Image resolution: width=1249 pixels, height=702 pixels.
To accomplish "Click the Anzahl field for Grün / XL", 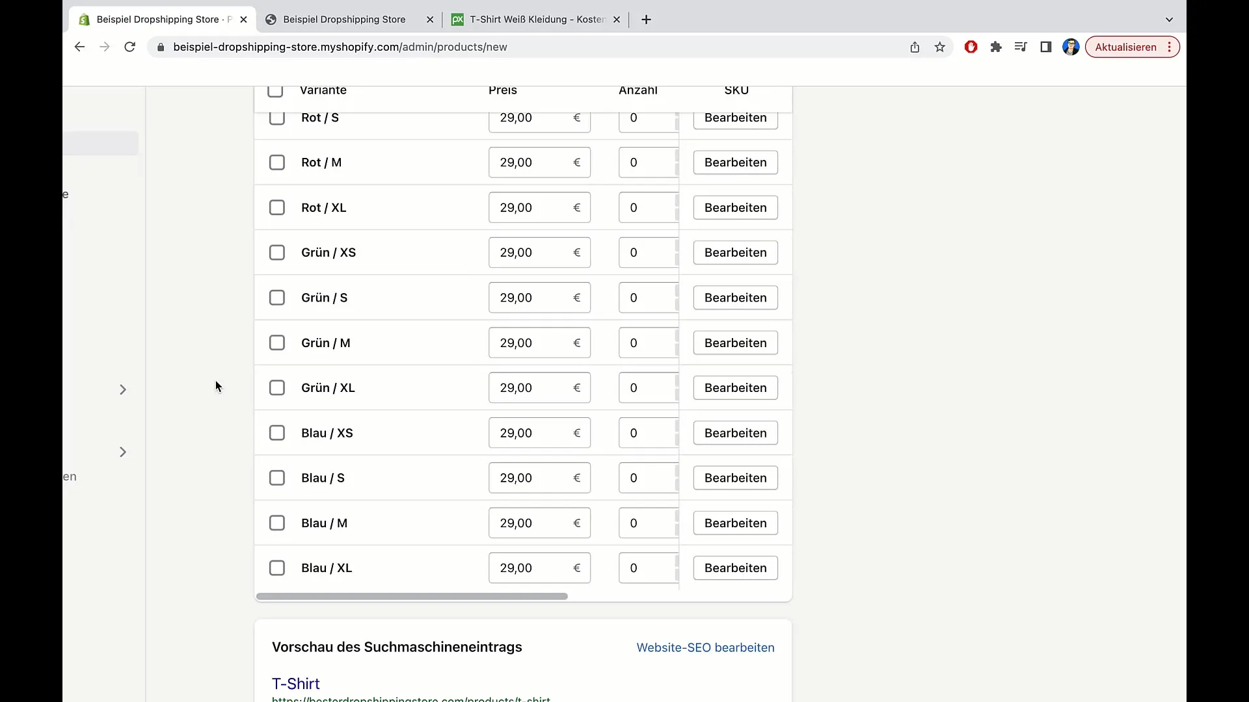I will (x=649, y=388).
